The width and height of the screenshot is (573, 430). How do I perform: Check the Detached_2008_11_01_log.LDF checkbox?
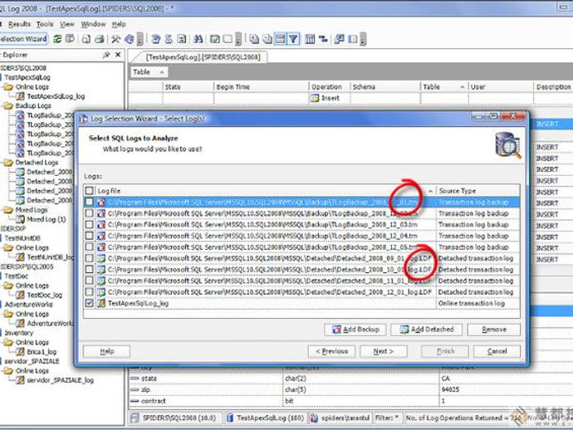pyautogui.click(x=89, y=281)
